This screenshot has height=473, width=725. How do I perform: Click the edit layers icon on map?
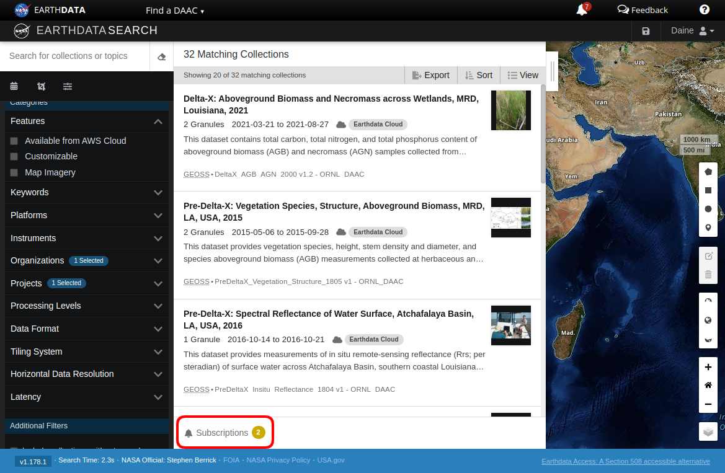tap(708, 255)
